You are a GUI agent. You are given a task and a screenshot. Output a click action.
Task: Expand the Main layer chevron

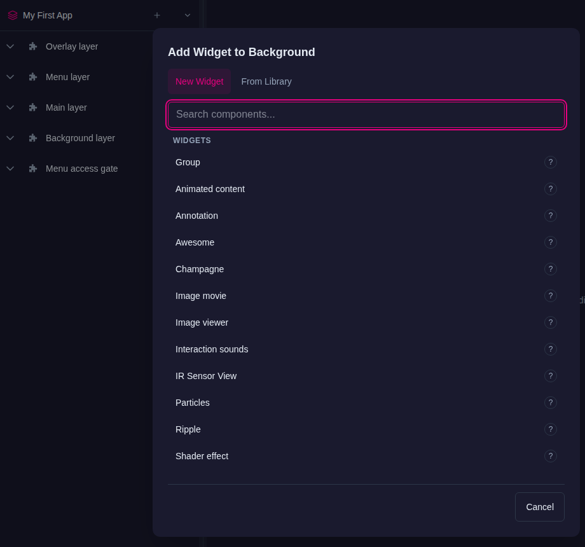tap(10, 107)
